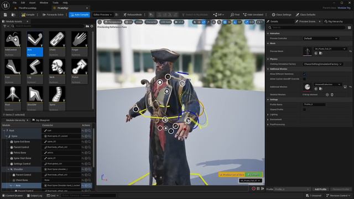Toggle Hide Unrelated in toolbar
Screen dimensions: 354x199
pyautogui.click(x=253, y=15)
